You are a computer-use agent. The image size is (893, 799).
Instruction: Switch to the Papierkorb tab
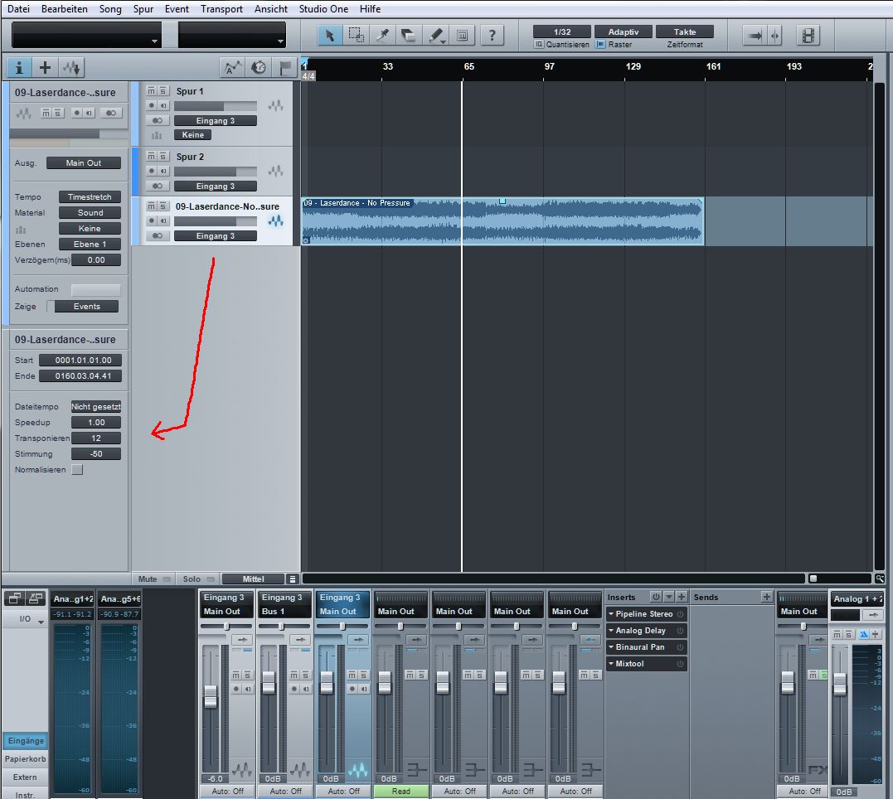[26, 758]
